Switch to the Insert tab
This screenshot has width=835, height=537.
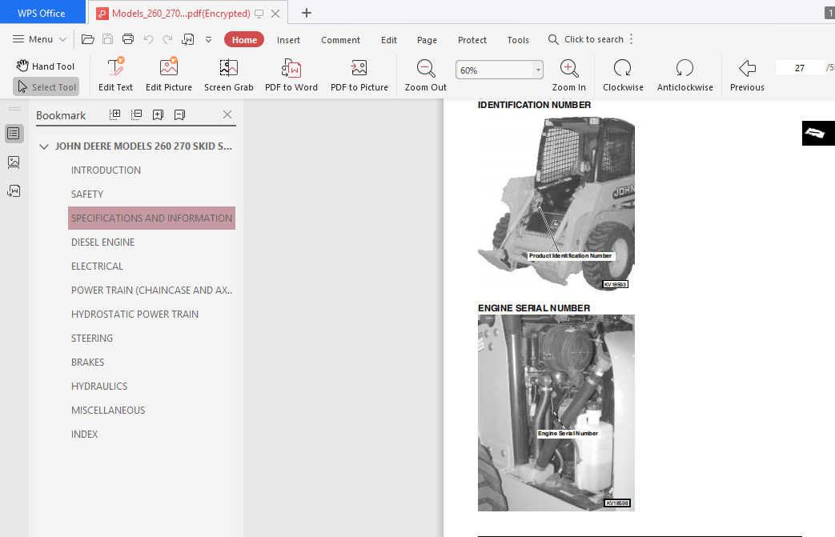(289, 40)
